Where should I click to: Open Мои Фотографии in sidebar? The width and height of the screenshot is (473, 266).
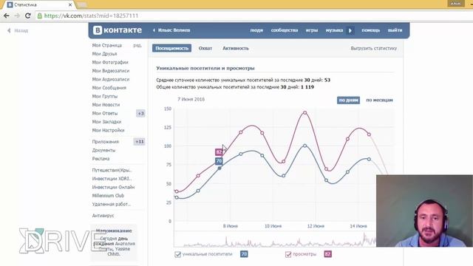(110, 62)
